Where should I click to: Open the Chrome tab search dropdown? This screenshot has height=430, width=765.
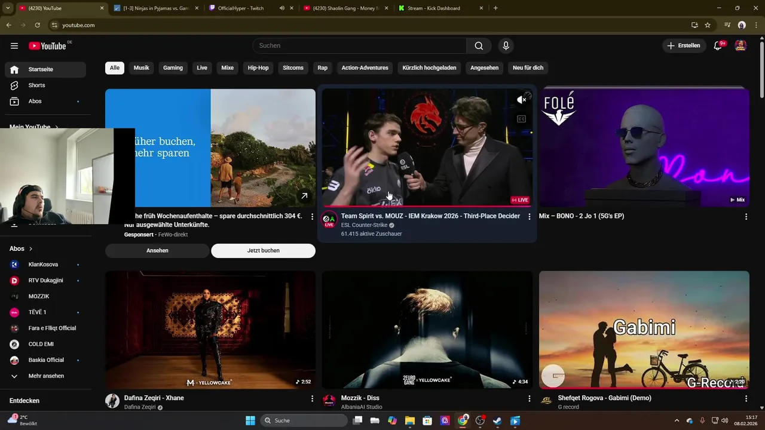7,8
